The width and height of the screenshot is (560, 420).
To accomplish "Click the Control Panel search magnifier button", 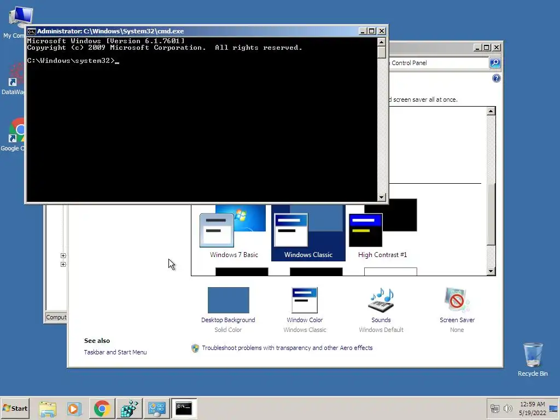I will (494, 63).
